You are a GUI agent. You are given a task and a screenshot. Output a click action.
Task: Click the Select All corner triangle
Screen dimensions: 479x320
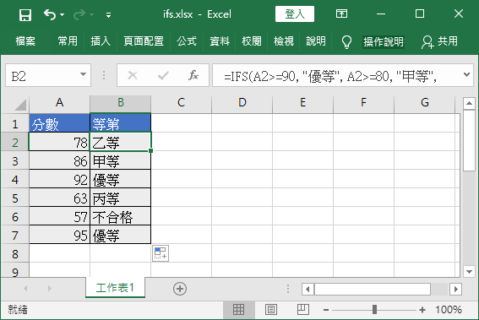20,105
